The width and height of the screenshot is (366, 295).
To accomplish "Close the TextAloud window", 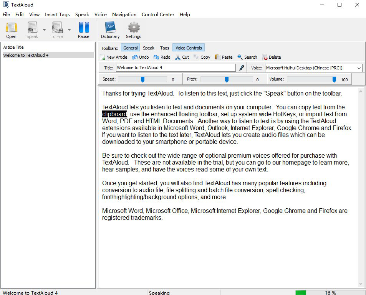I will pos(357,5).
